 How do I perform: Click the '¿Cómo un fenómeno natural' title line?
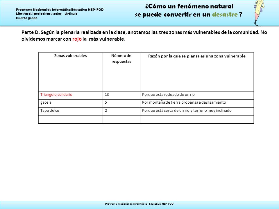pyautogui.click(x=189, y=6)
